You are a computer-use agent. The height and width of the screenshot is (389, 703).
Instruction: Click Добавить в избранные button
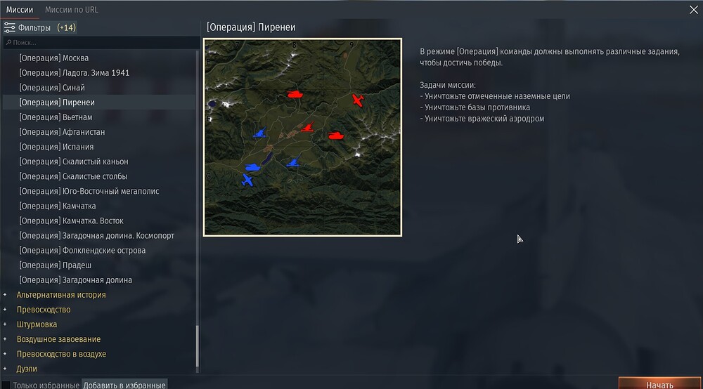(124, 385)
